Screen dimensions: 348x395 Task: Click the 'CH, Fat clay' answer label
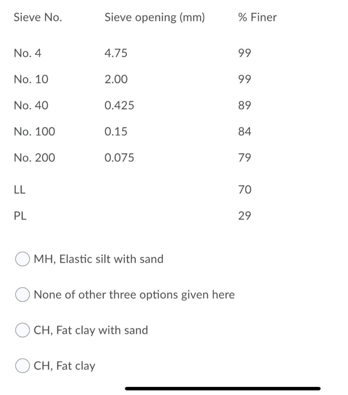click(x=65, y=365)
